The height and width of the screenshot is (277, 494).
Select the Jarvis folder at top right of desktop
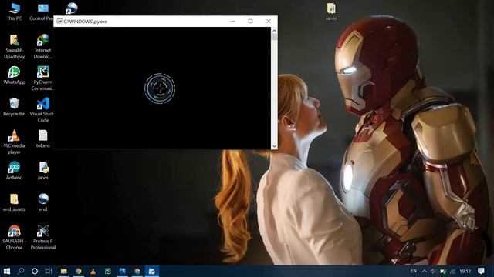point(331,12)
